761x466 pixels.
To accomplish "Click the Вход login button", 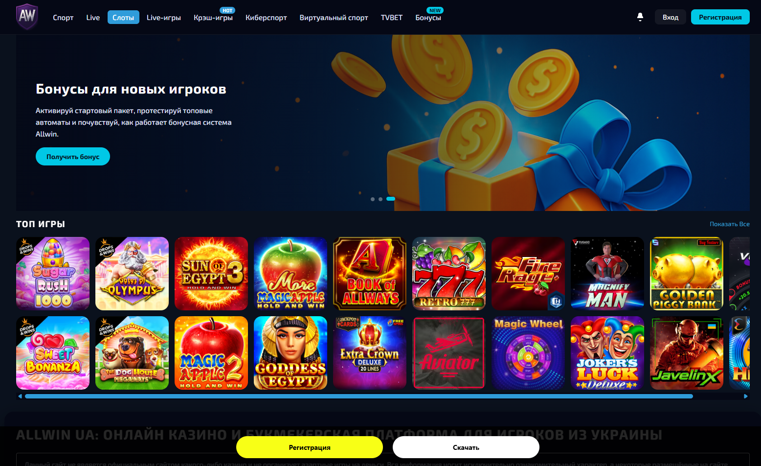I will coord(671,17).
